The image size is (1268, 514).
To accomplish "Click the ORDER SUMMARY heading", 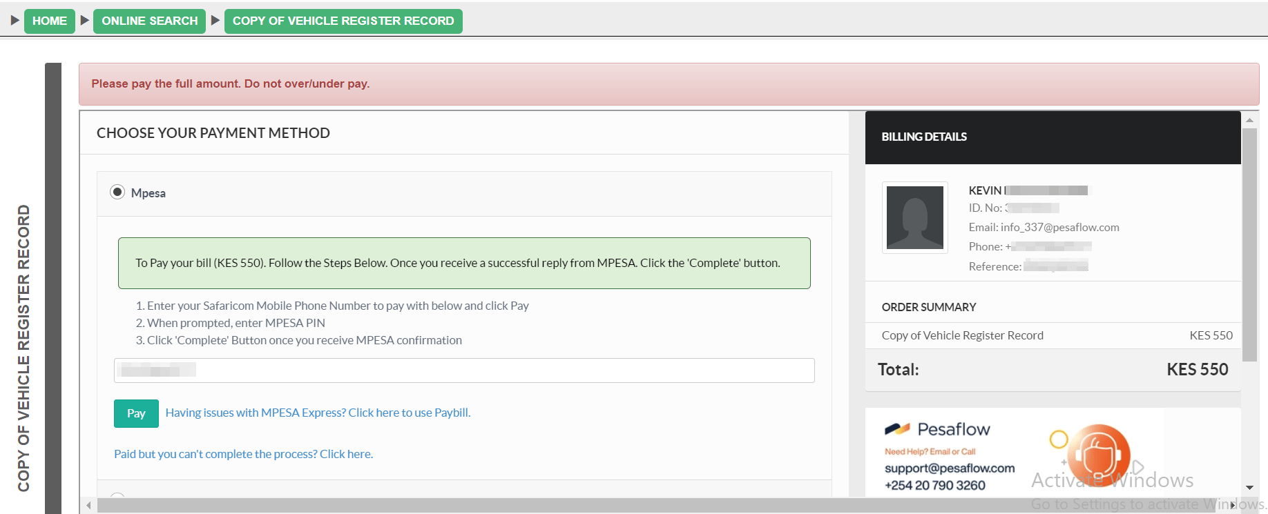I will pyautogui.click(x=929, y=307).
